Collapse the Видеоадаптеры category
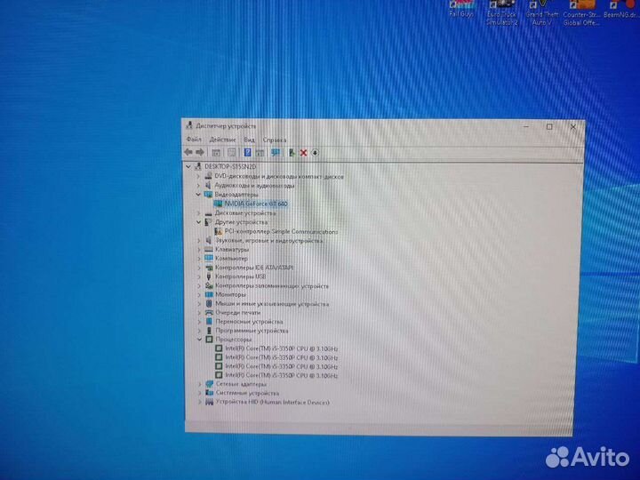640x480 pixels. [198, 195]
